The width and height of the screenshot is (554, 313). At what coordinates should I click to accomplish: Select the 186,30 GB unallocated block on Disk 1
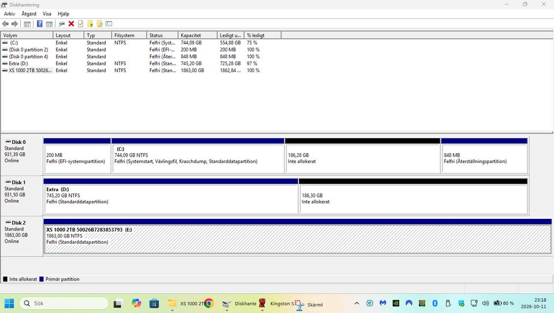pos(413,196)
